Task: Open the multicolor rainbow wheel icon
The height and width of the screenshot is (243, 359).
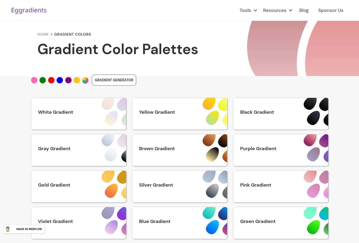Action: (85, 80)
